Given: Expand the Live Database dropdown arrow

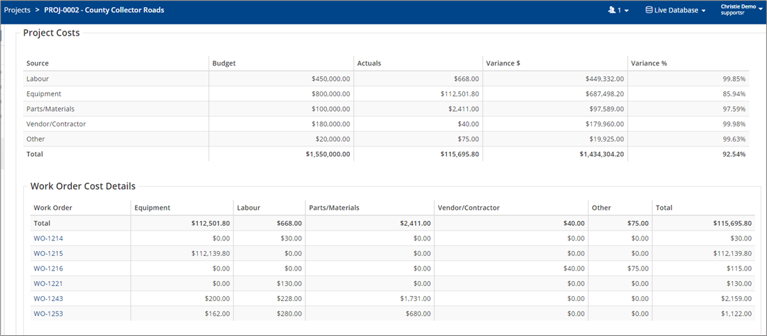Looking at the screenshot, I should pyautogui.click(x=704, y=10).
